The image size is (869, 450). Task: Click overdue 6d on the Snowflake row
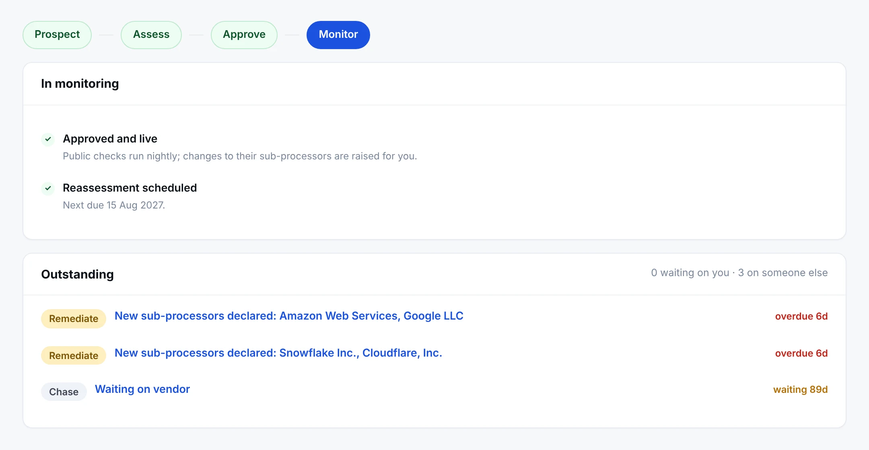click(x=801, y=353)
